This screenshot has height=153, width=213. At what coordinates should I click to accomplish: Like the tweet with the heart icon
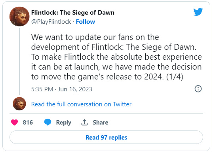[x=14, y=122]
